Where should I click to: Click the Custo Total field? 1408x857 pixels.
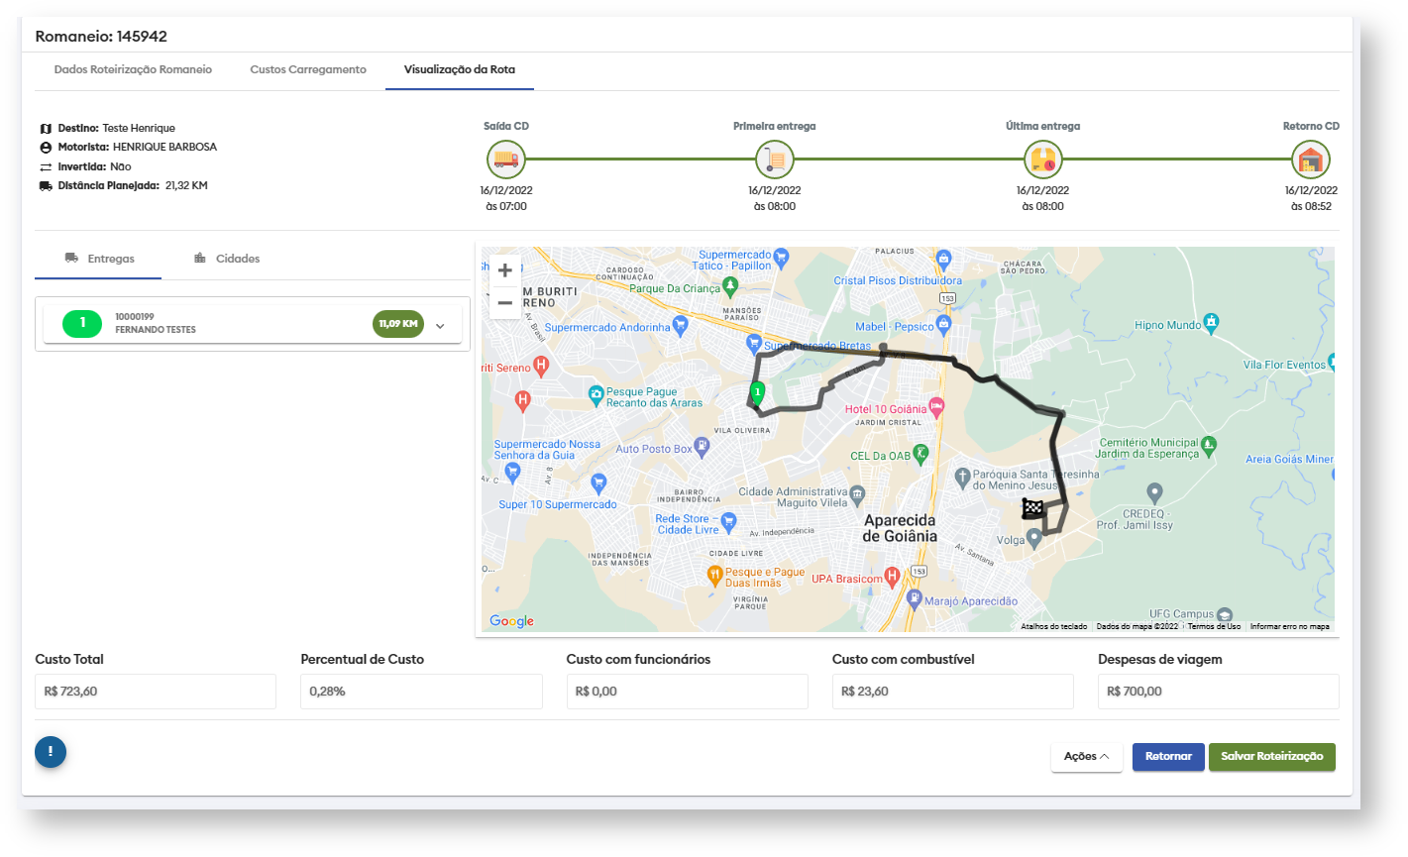click(x=156, y=692)
